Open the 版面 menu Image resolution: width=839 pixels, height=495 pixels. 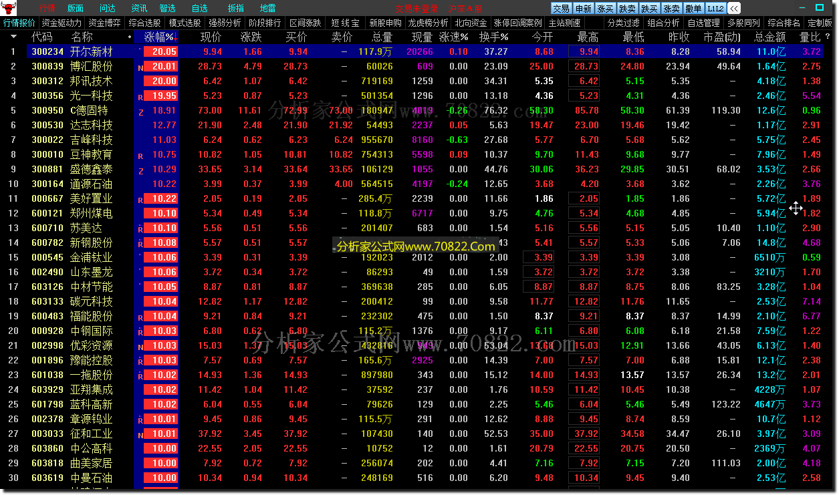coord(76,9)
